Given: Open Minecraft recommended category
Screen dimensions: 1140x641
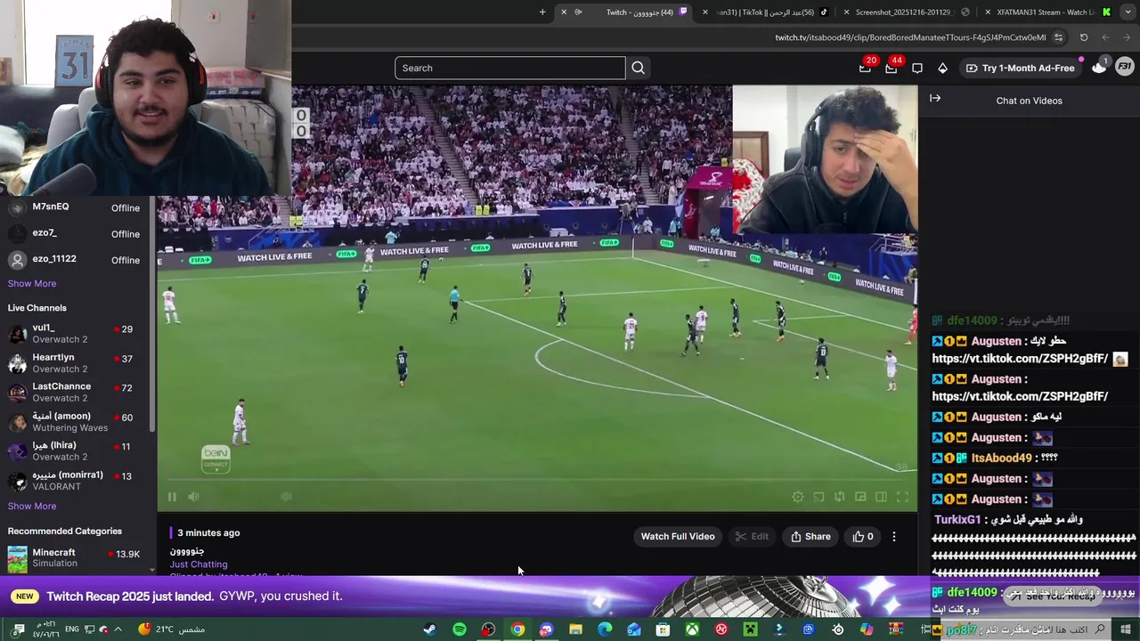Looking at the screenshot, I should (77, 557).
